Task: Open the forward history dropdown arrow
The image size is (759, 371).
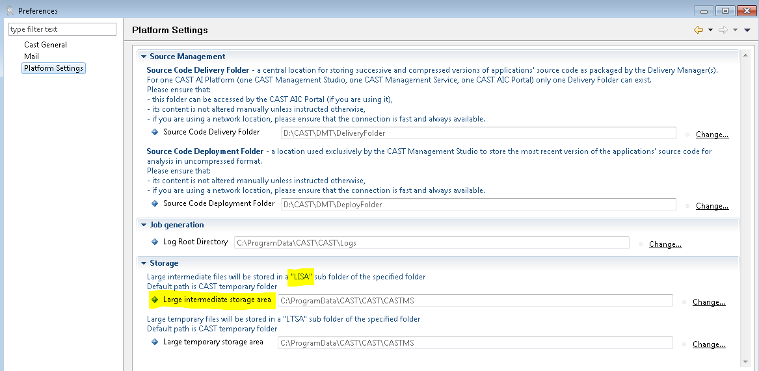Action: coord(735,31)
